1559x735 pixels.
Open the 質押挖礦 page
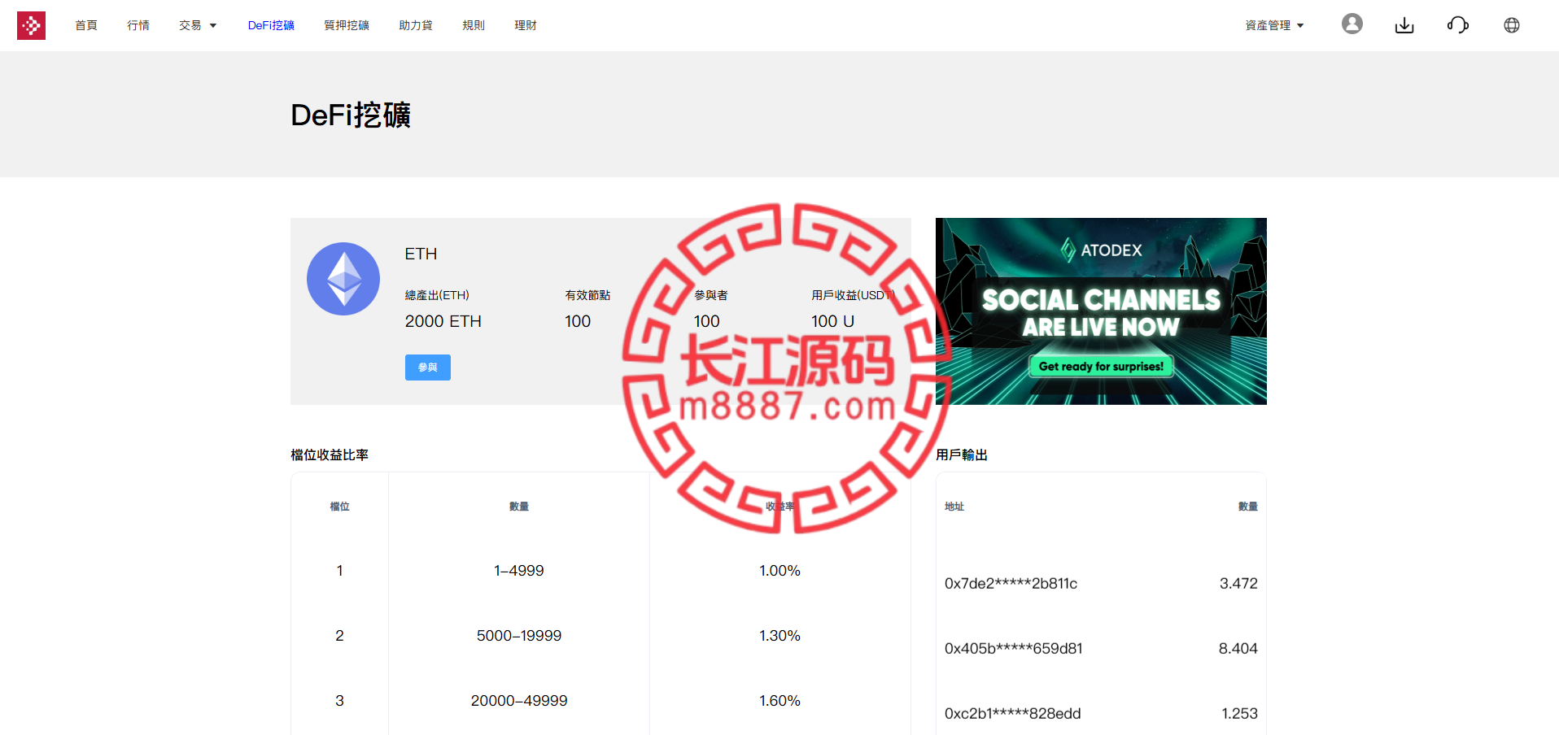(x=347, y=25)
